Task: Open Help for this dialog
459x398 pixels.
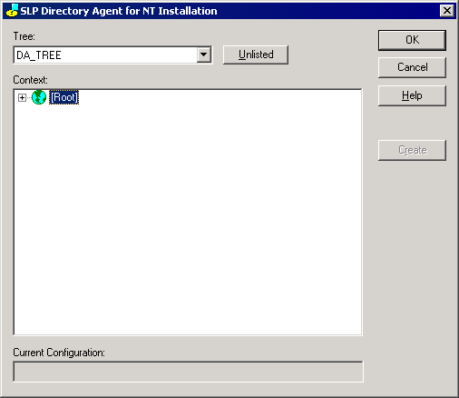Action: point(412,95)
